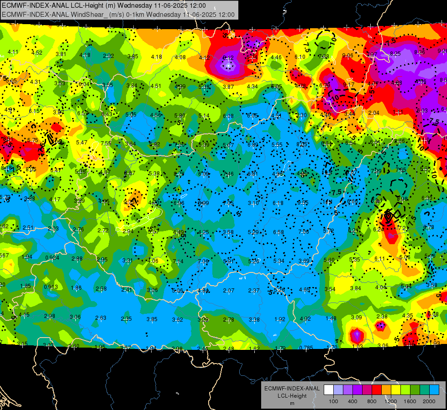
Task: Click grid value 3.62
Action: point(177,319)
